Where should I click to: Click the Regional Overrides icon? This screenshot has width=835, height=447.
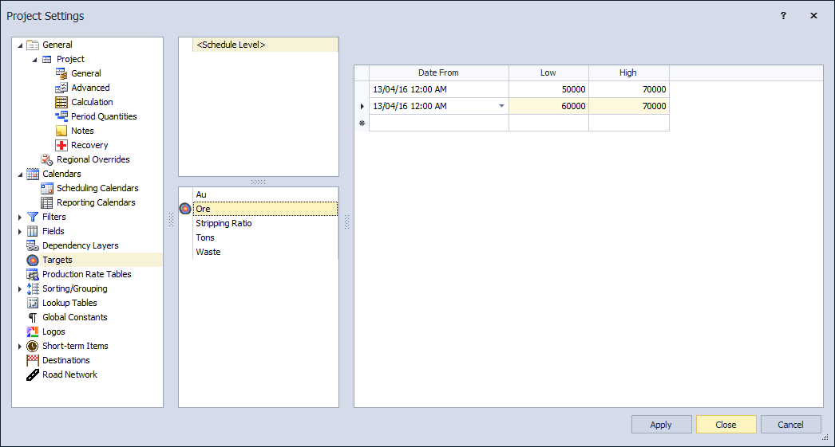pyautogui.click(x=47, y=159)
